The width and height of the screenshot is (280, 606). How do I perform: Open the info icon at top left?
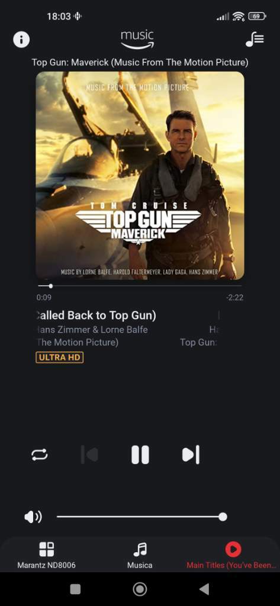click(x=21, y=40)
